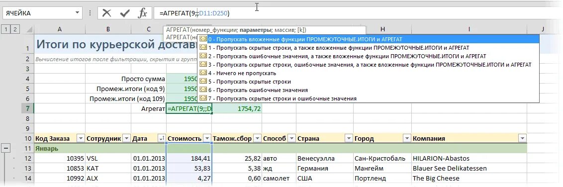Cancel formula entry with the X icon
This screenshot has height=187, width=563.
click(106, 13)
